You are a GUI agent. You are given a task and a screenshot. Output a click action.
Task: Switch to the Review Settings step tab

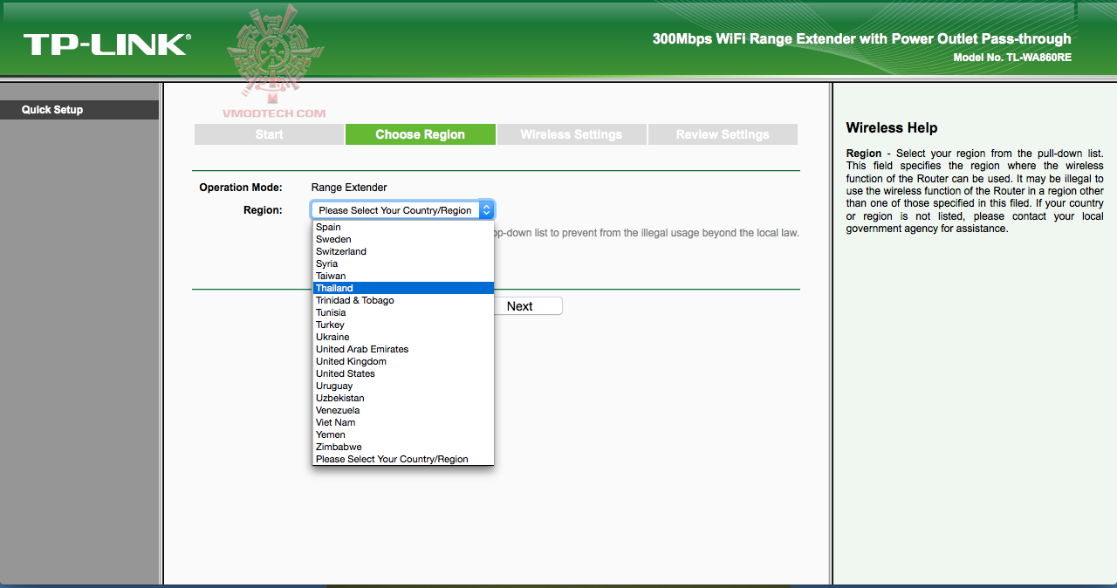722,134
